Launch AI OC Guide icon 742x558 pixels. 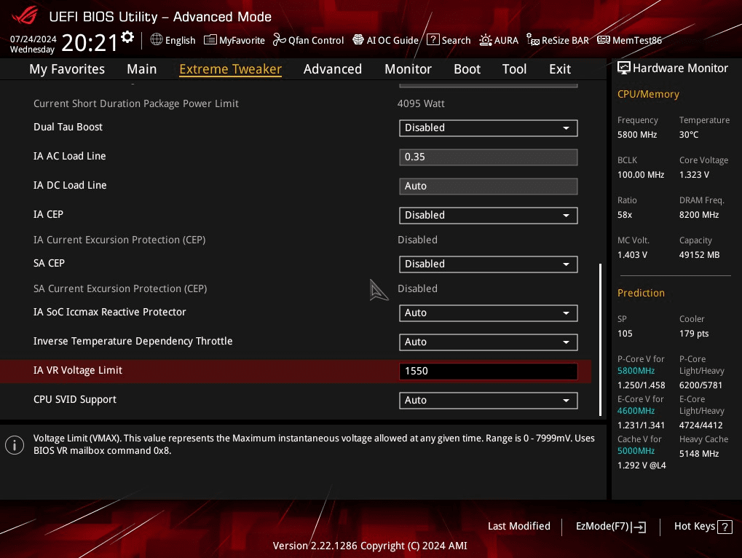[x=358, y=40]
